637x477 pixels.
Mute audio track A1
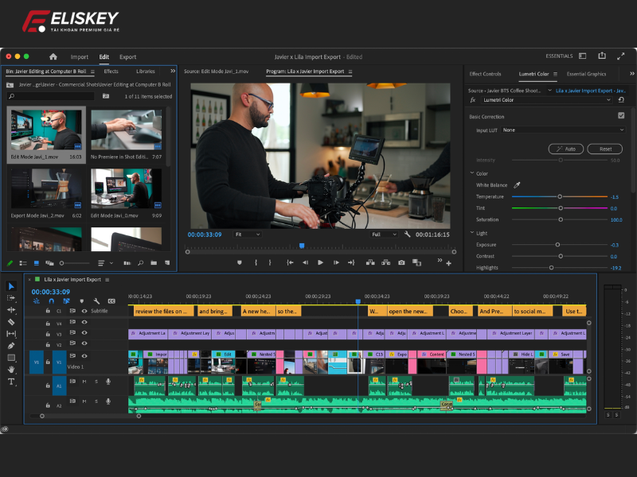84,382
